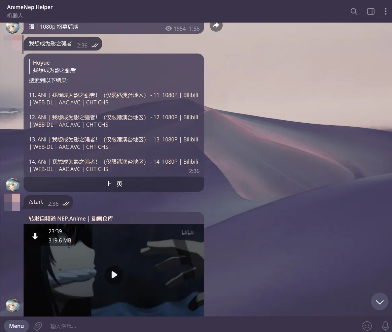Open bot avatar beside 上一页 button
The image size is (392, 332).
point(12,185)
